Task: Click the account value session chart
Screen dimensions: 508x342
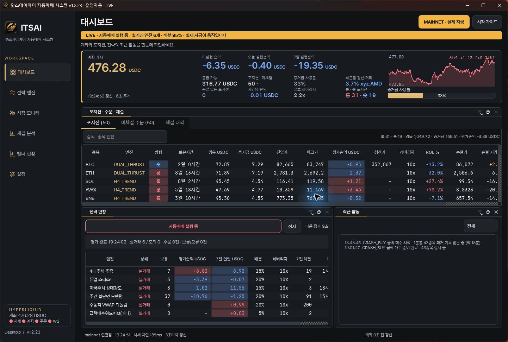Action: coord(442,71)
